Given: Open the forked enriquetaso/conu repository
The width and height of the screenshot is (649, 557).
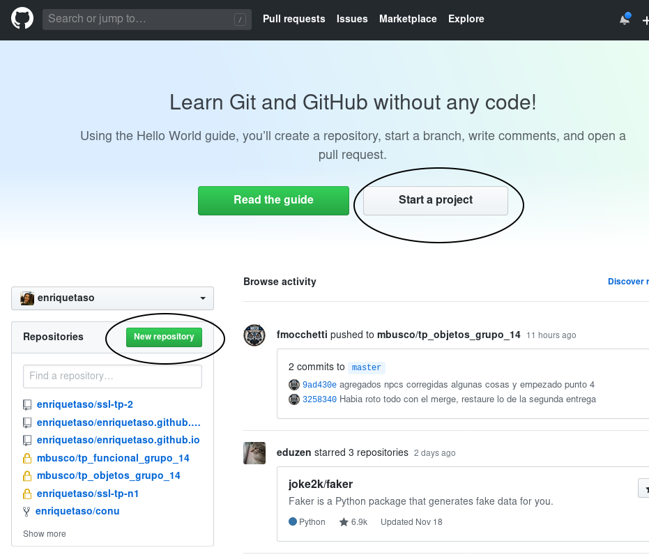Looking at the screenshot, I should click(77, 511).
